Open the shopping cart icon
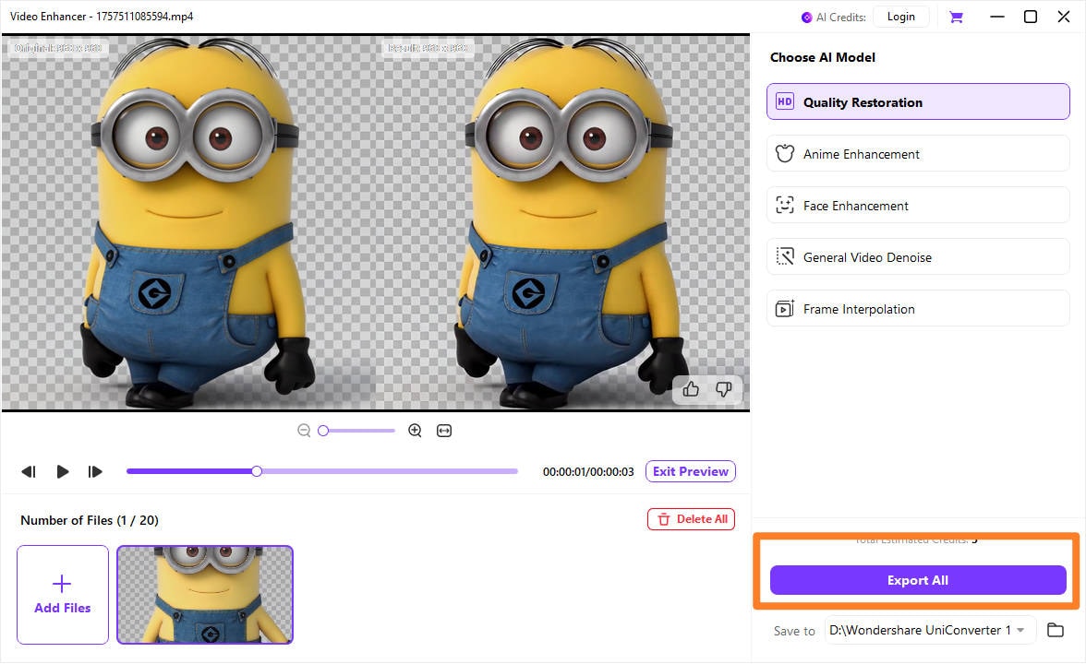The height and width of the screenshot is (664, 1086). click(956, 18)
